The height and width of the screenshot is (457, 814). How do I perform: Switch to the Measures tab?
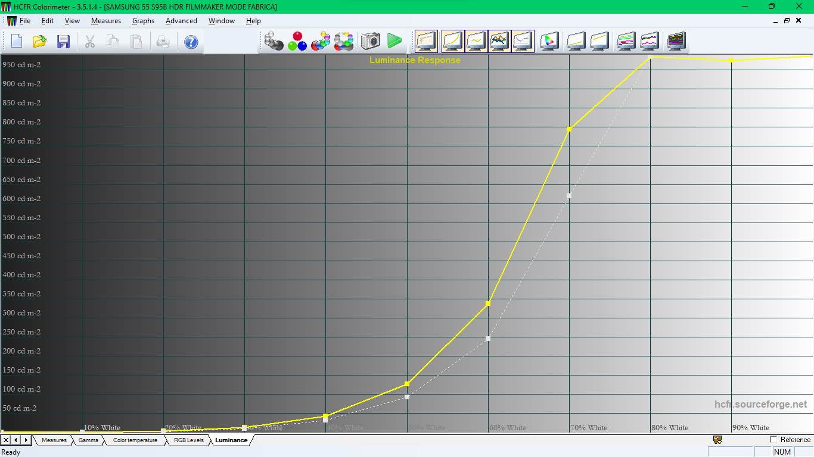click(54, 440)
